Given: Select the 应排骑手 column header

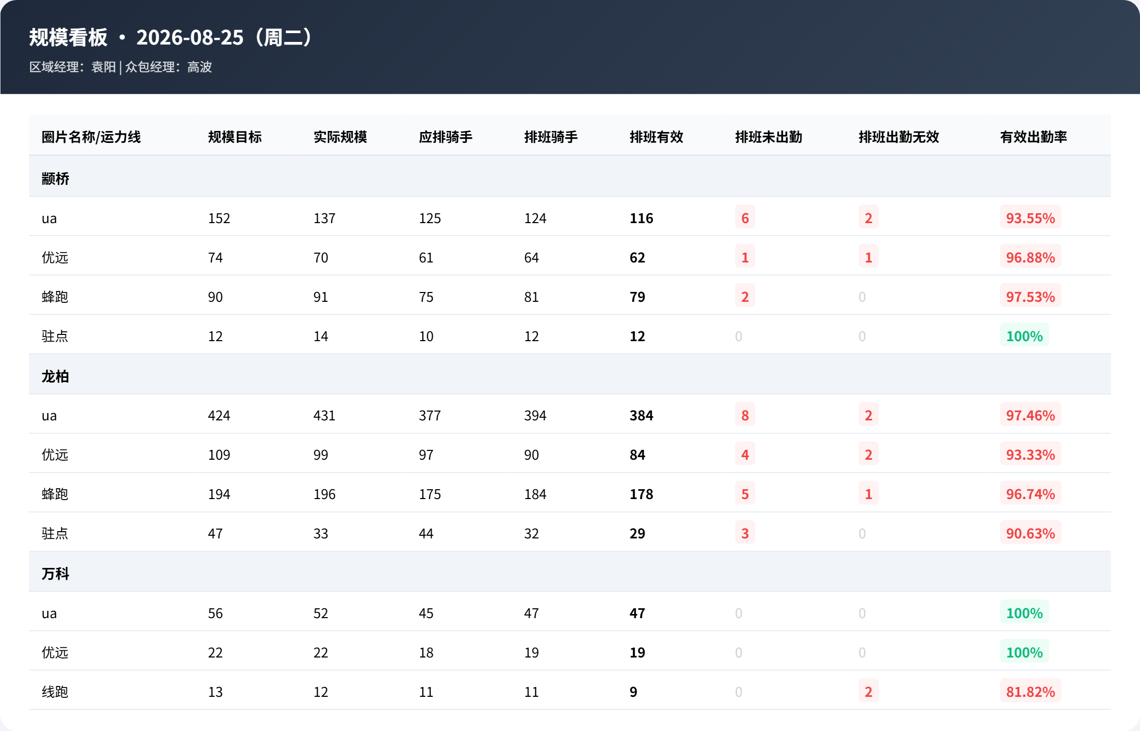Looking at the screenshot, I should tap(446, 137).
